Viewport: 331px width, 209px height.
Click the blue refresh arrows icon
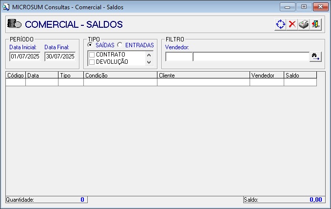pos(280,24)
